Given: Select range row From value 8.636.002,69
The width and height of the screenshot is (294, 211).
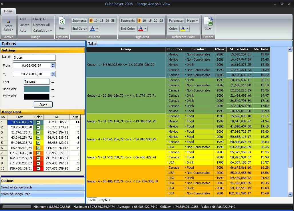Looking at the screenshot, I should 20,122.
